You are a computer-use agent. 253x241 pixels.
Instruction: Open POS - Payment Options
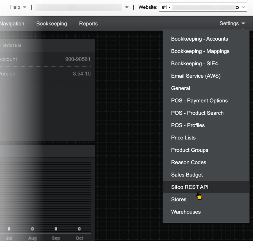[199, 101]
